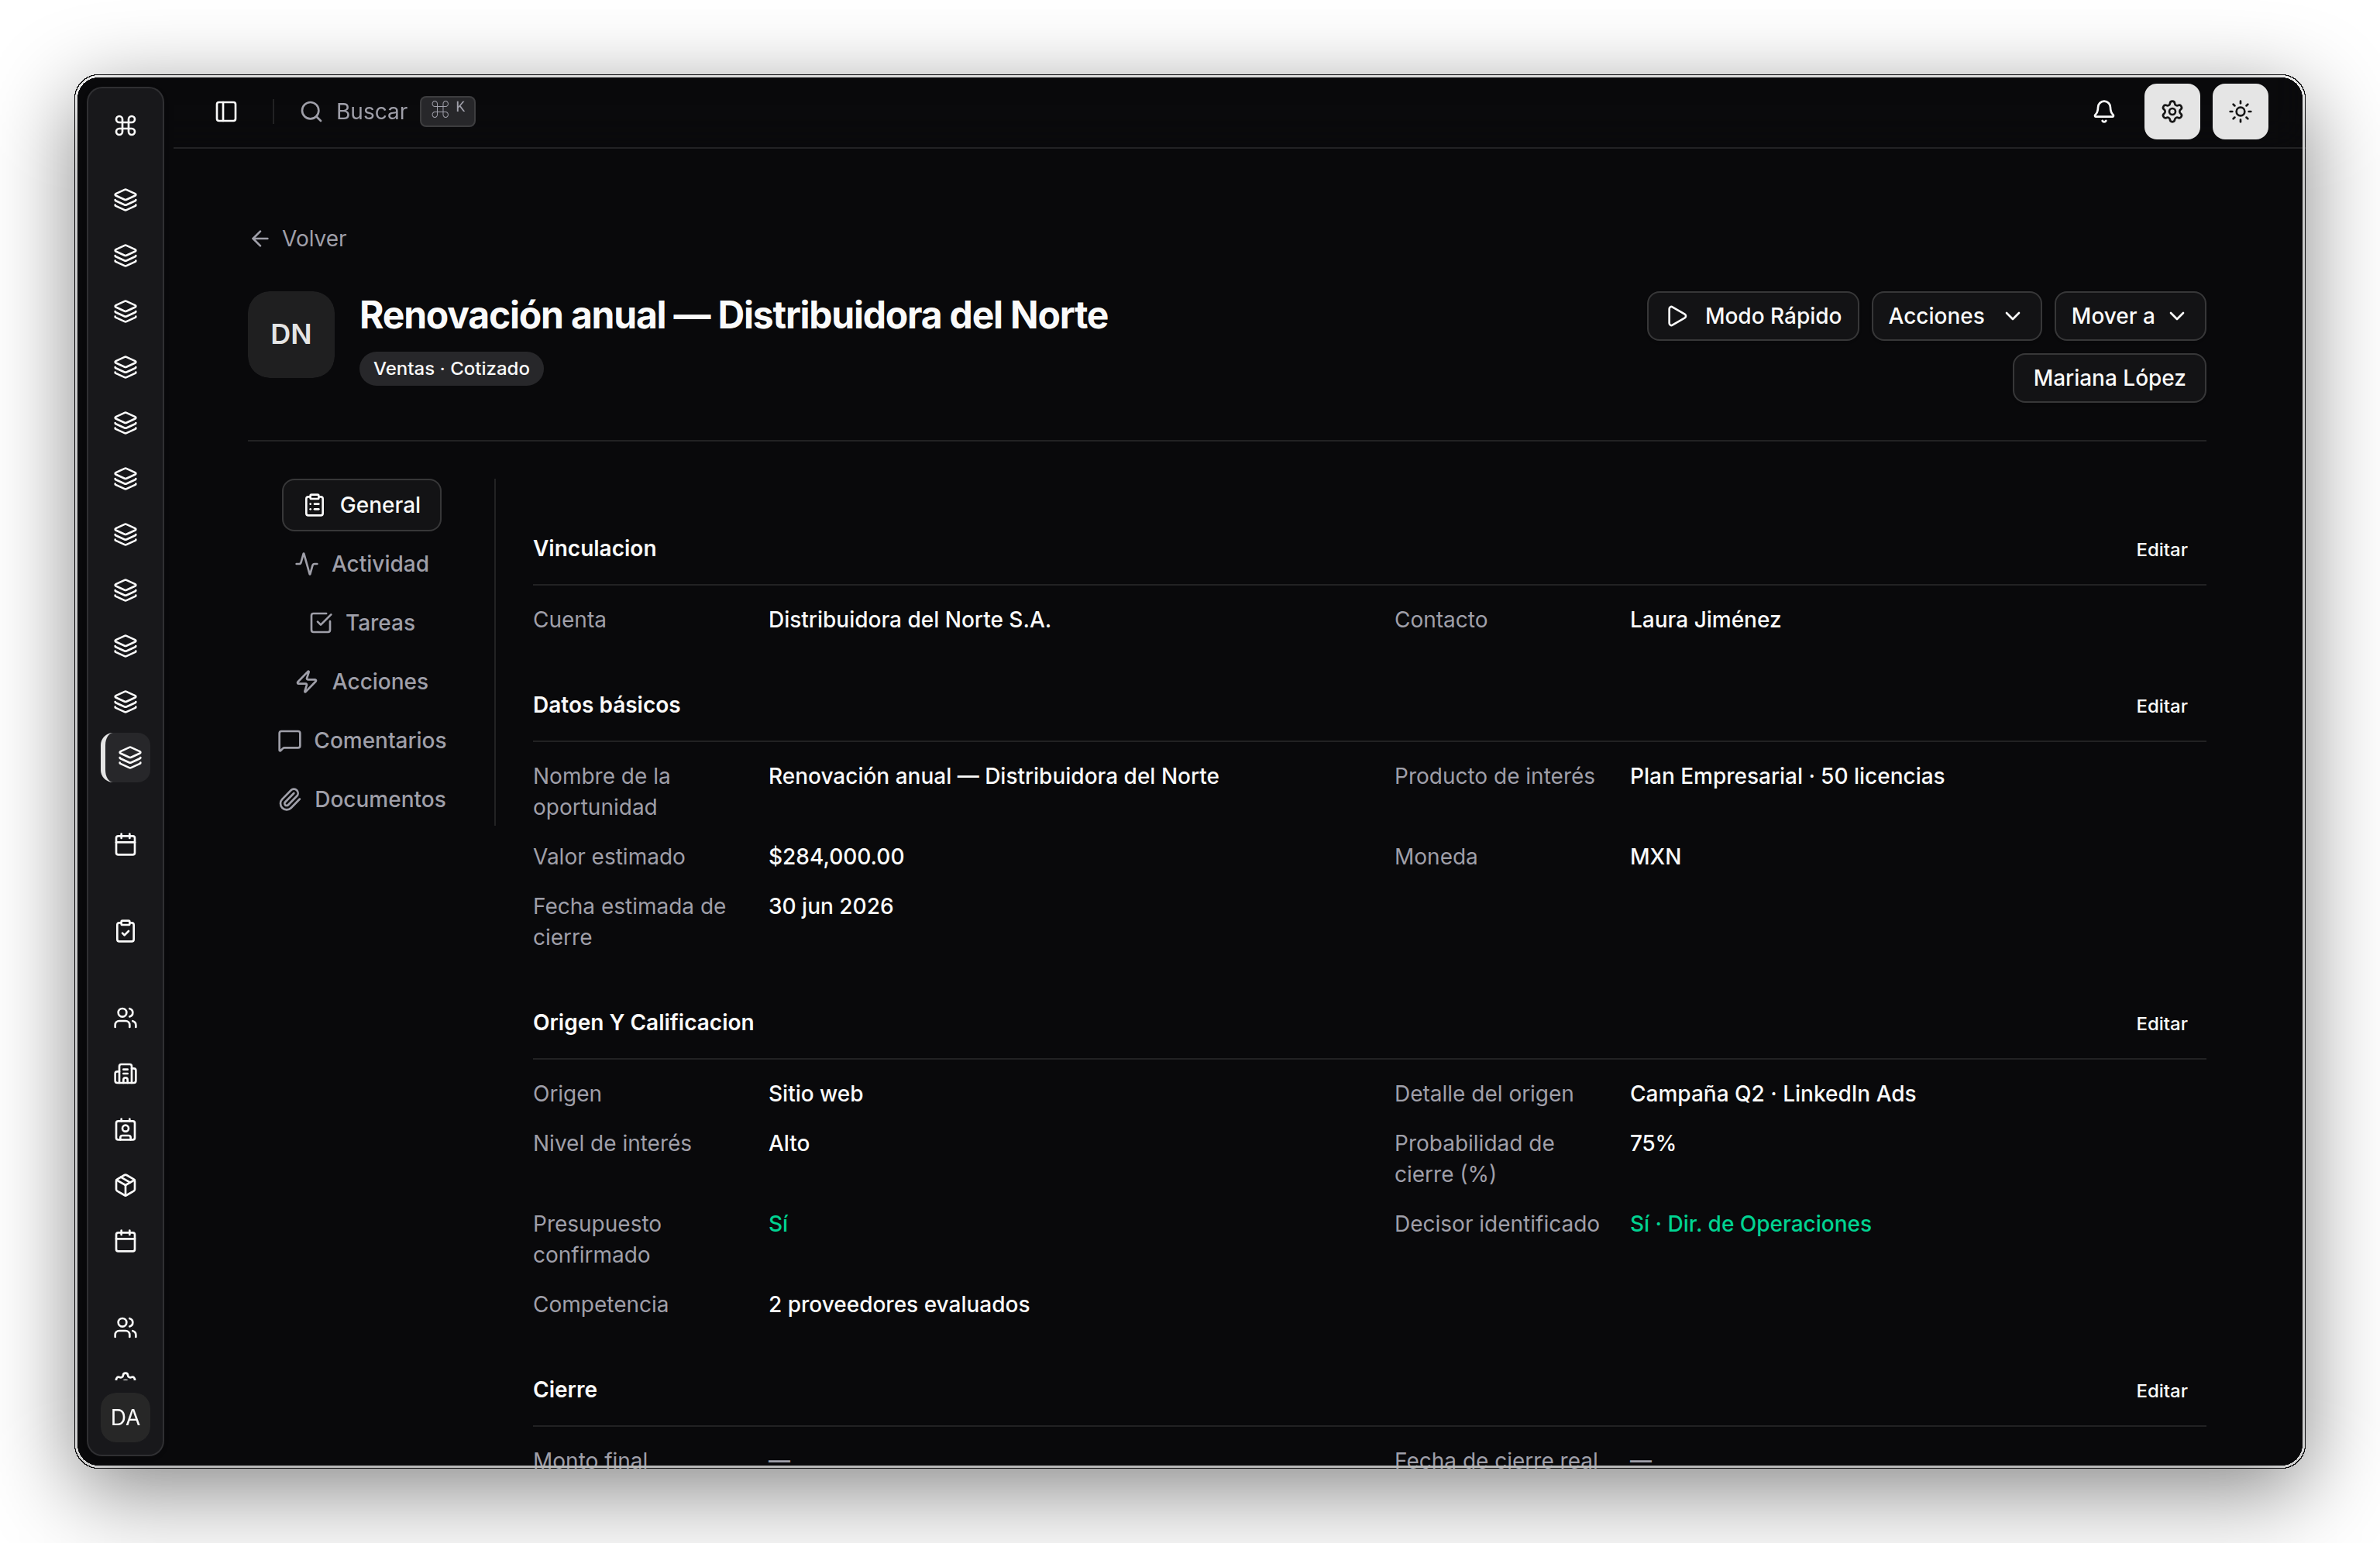The width and height of the screenshot is (2380, 1543).
Task: Click the MXN currency value
Action: coord(1655,856)
